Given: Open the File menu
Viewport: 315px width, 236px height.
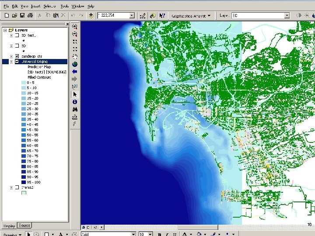Looking at the screenshot, I should click(x=6, y=6).
